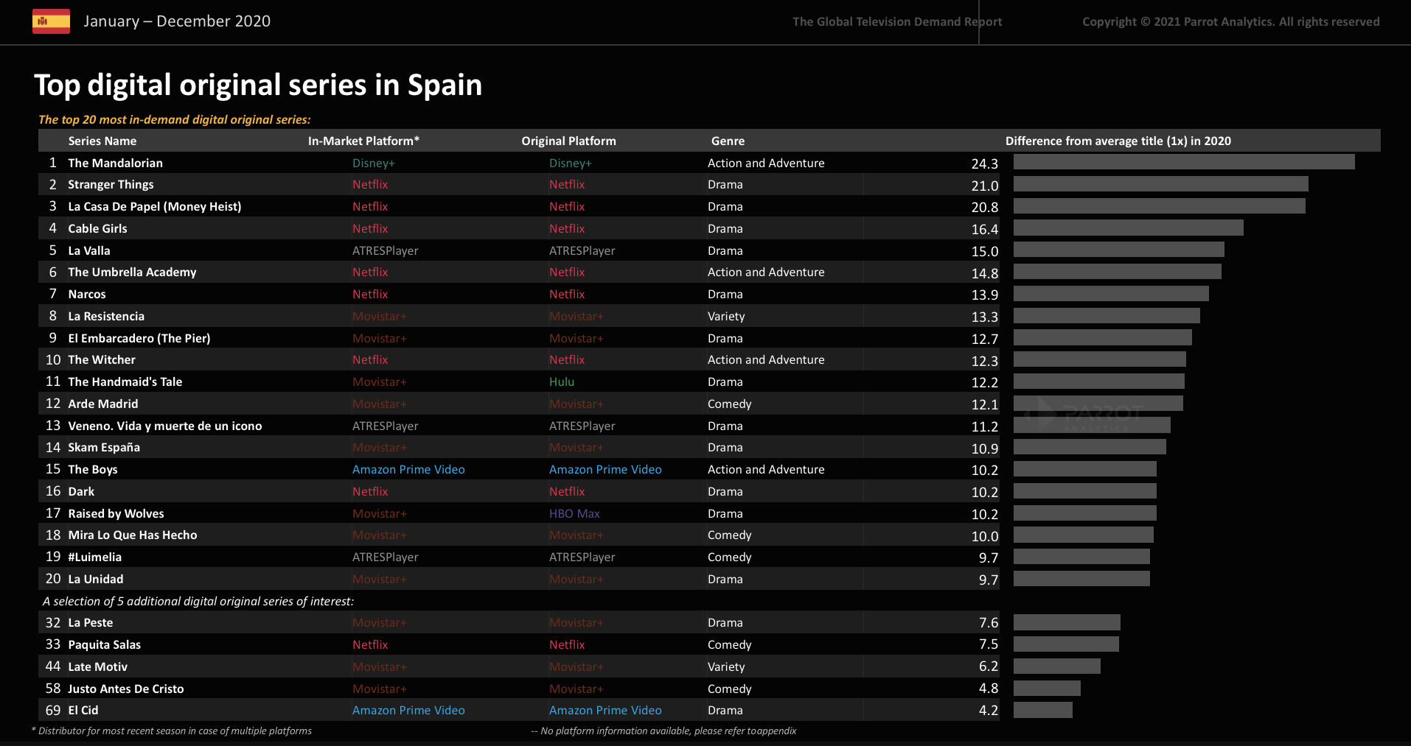The image size is (1411, 746).
Task: Click the 'El Cid' series name
Action: click(83, 711)
